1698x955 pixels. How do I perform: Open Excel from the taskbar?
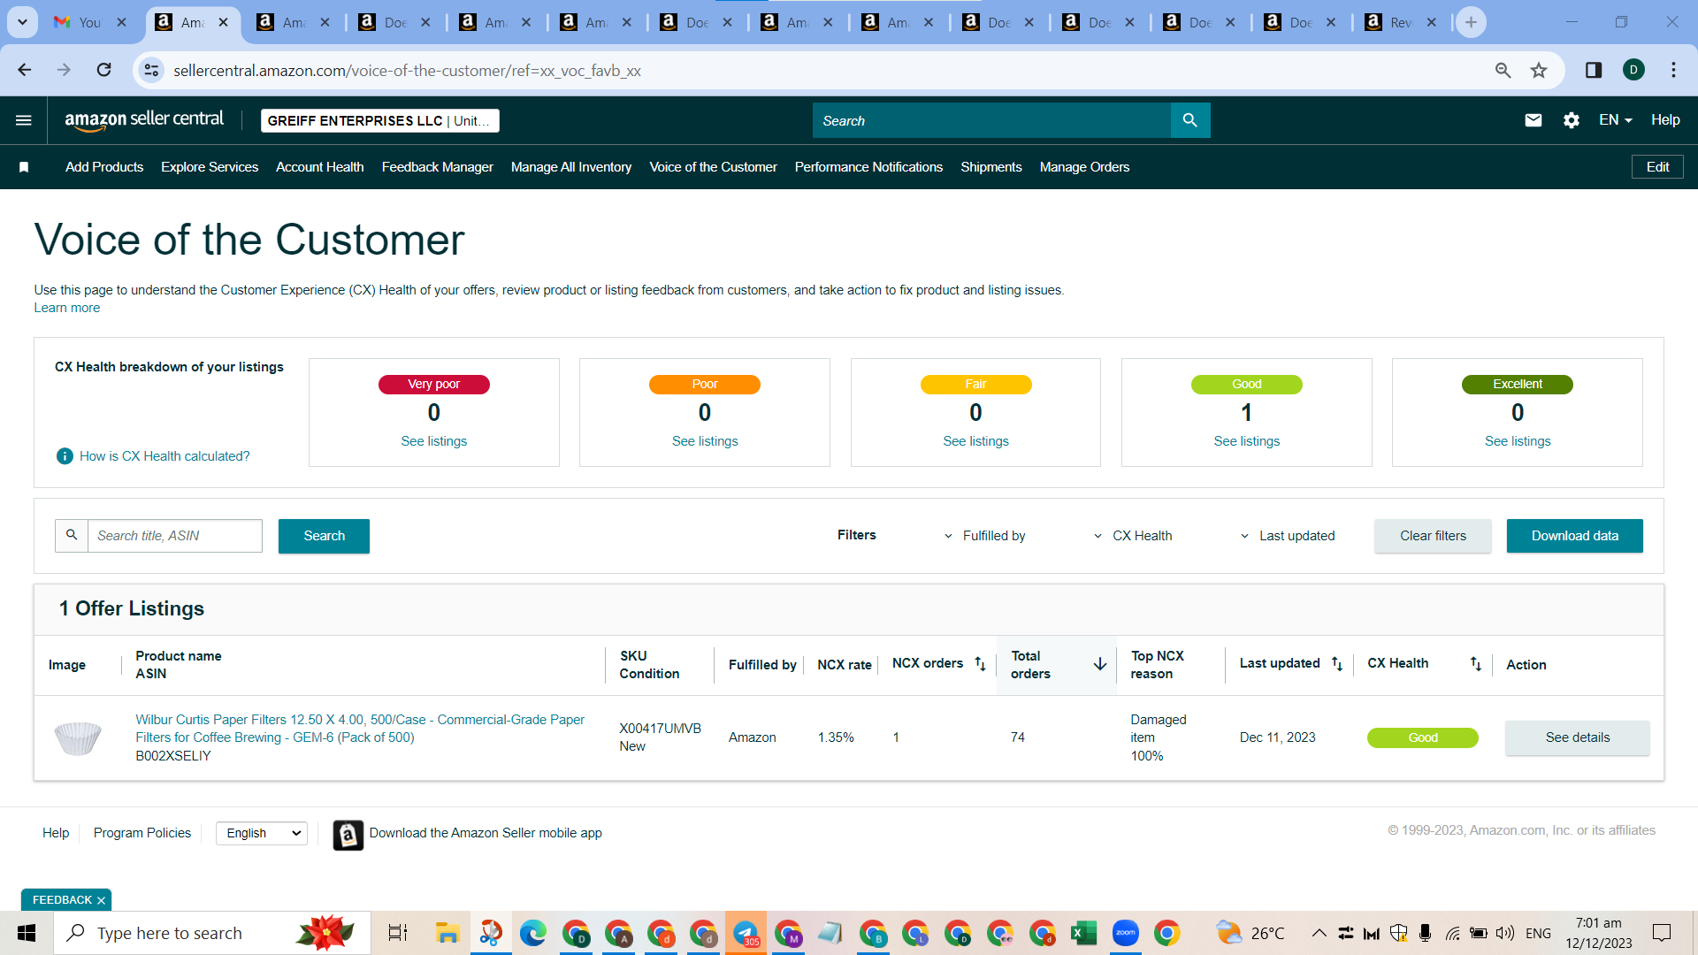point(1083,933)
